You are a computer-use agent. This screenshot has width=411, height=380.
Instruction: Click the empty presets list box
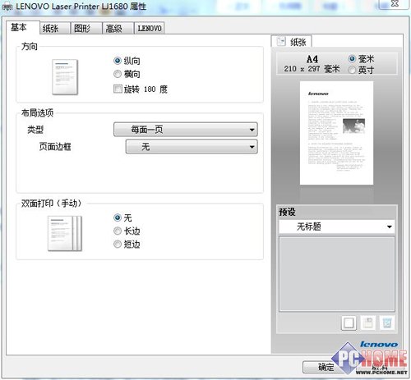(x=337, y=274)
